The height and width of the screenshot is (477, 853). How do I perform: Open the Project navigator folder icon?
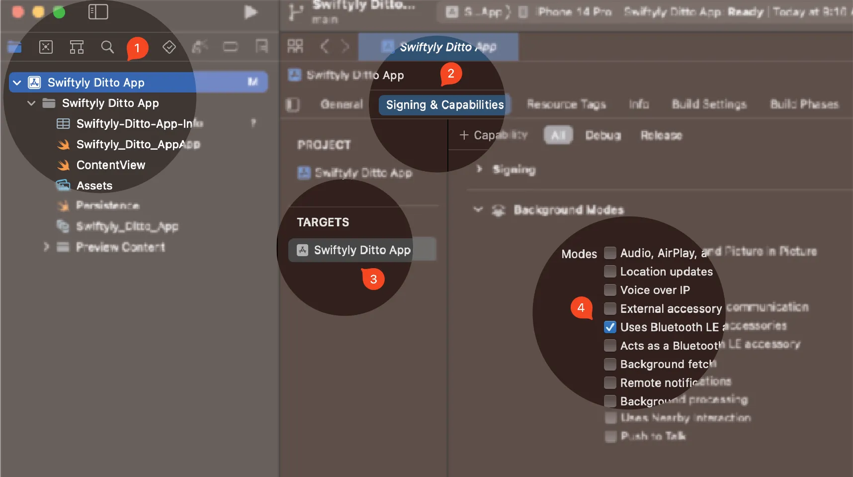pyautogui.click(x=15, y=47)
